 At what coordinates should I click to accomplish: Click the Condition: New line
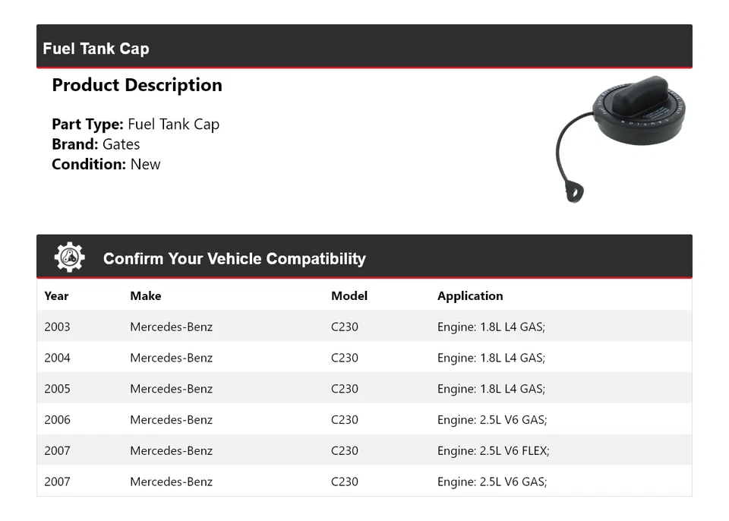[x=106, y=164]
